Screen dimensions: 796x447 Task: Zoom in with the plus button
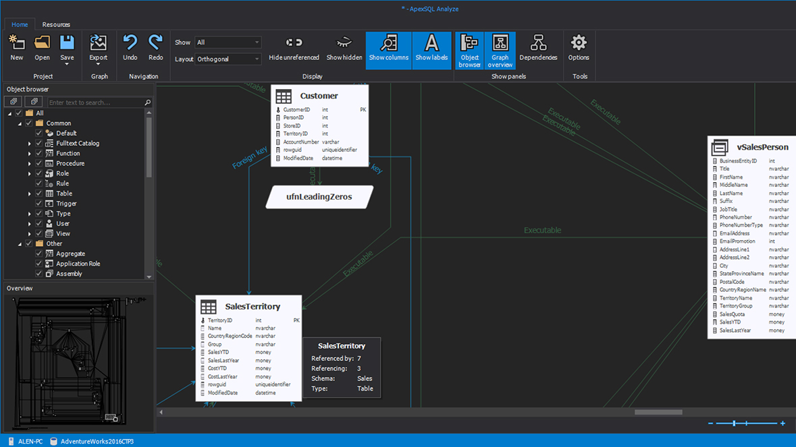tap(782, 423)
